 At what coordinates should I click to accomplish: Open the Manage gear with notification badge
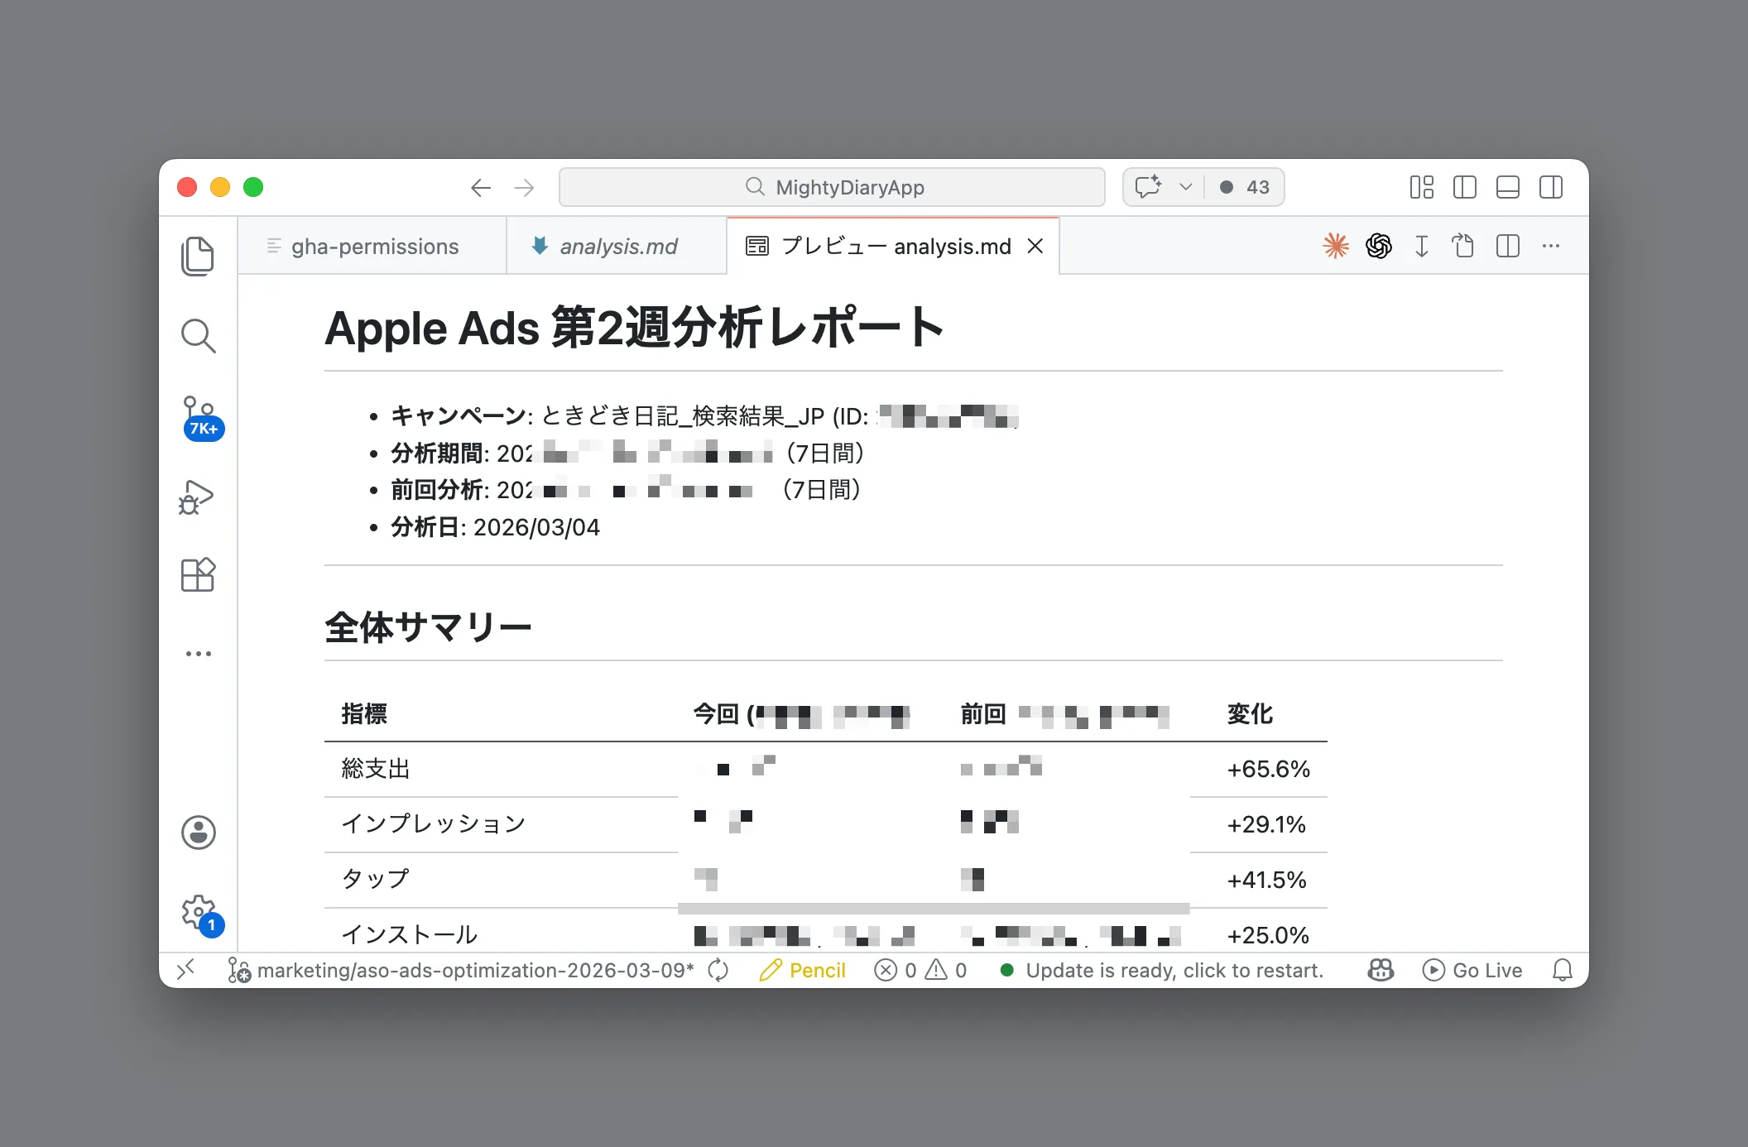[x=198, y=910]
